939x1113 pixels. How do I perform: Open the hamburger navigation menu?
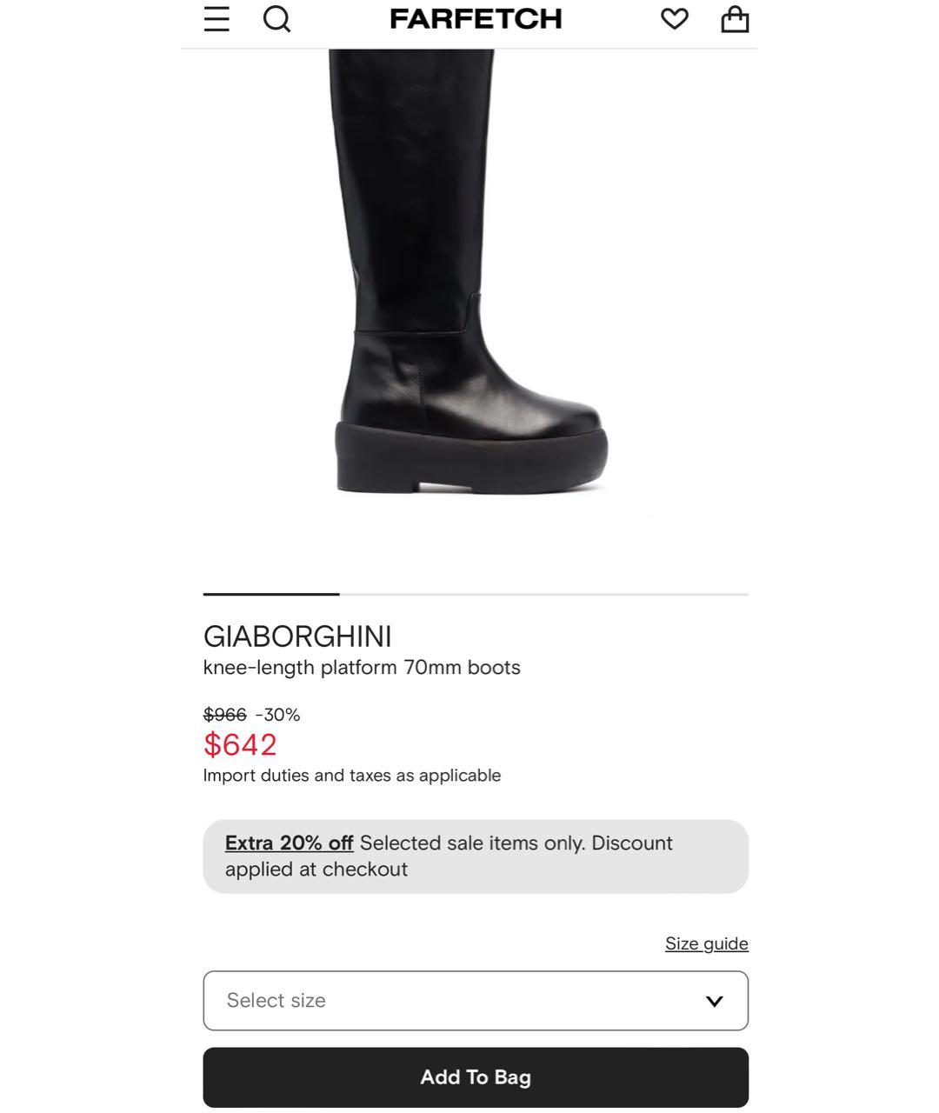coord(216,19)
